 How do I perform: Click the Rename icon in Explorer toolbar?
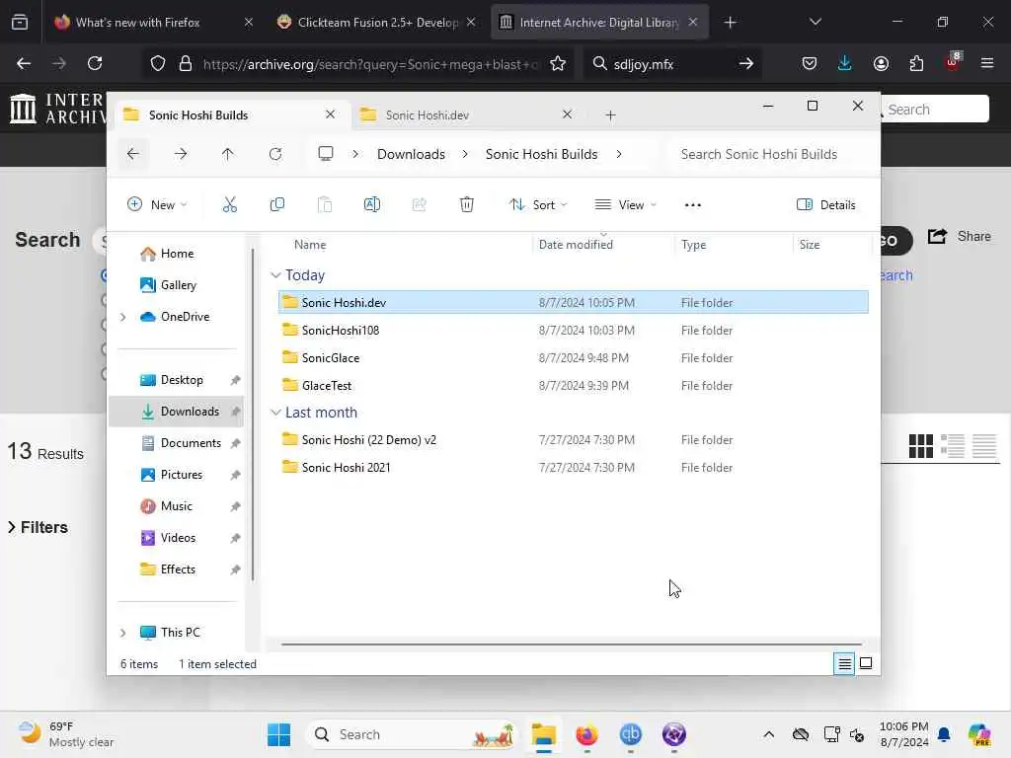point(372,205)
